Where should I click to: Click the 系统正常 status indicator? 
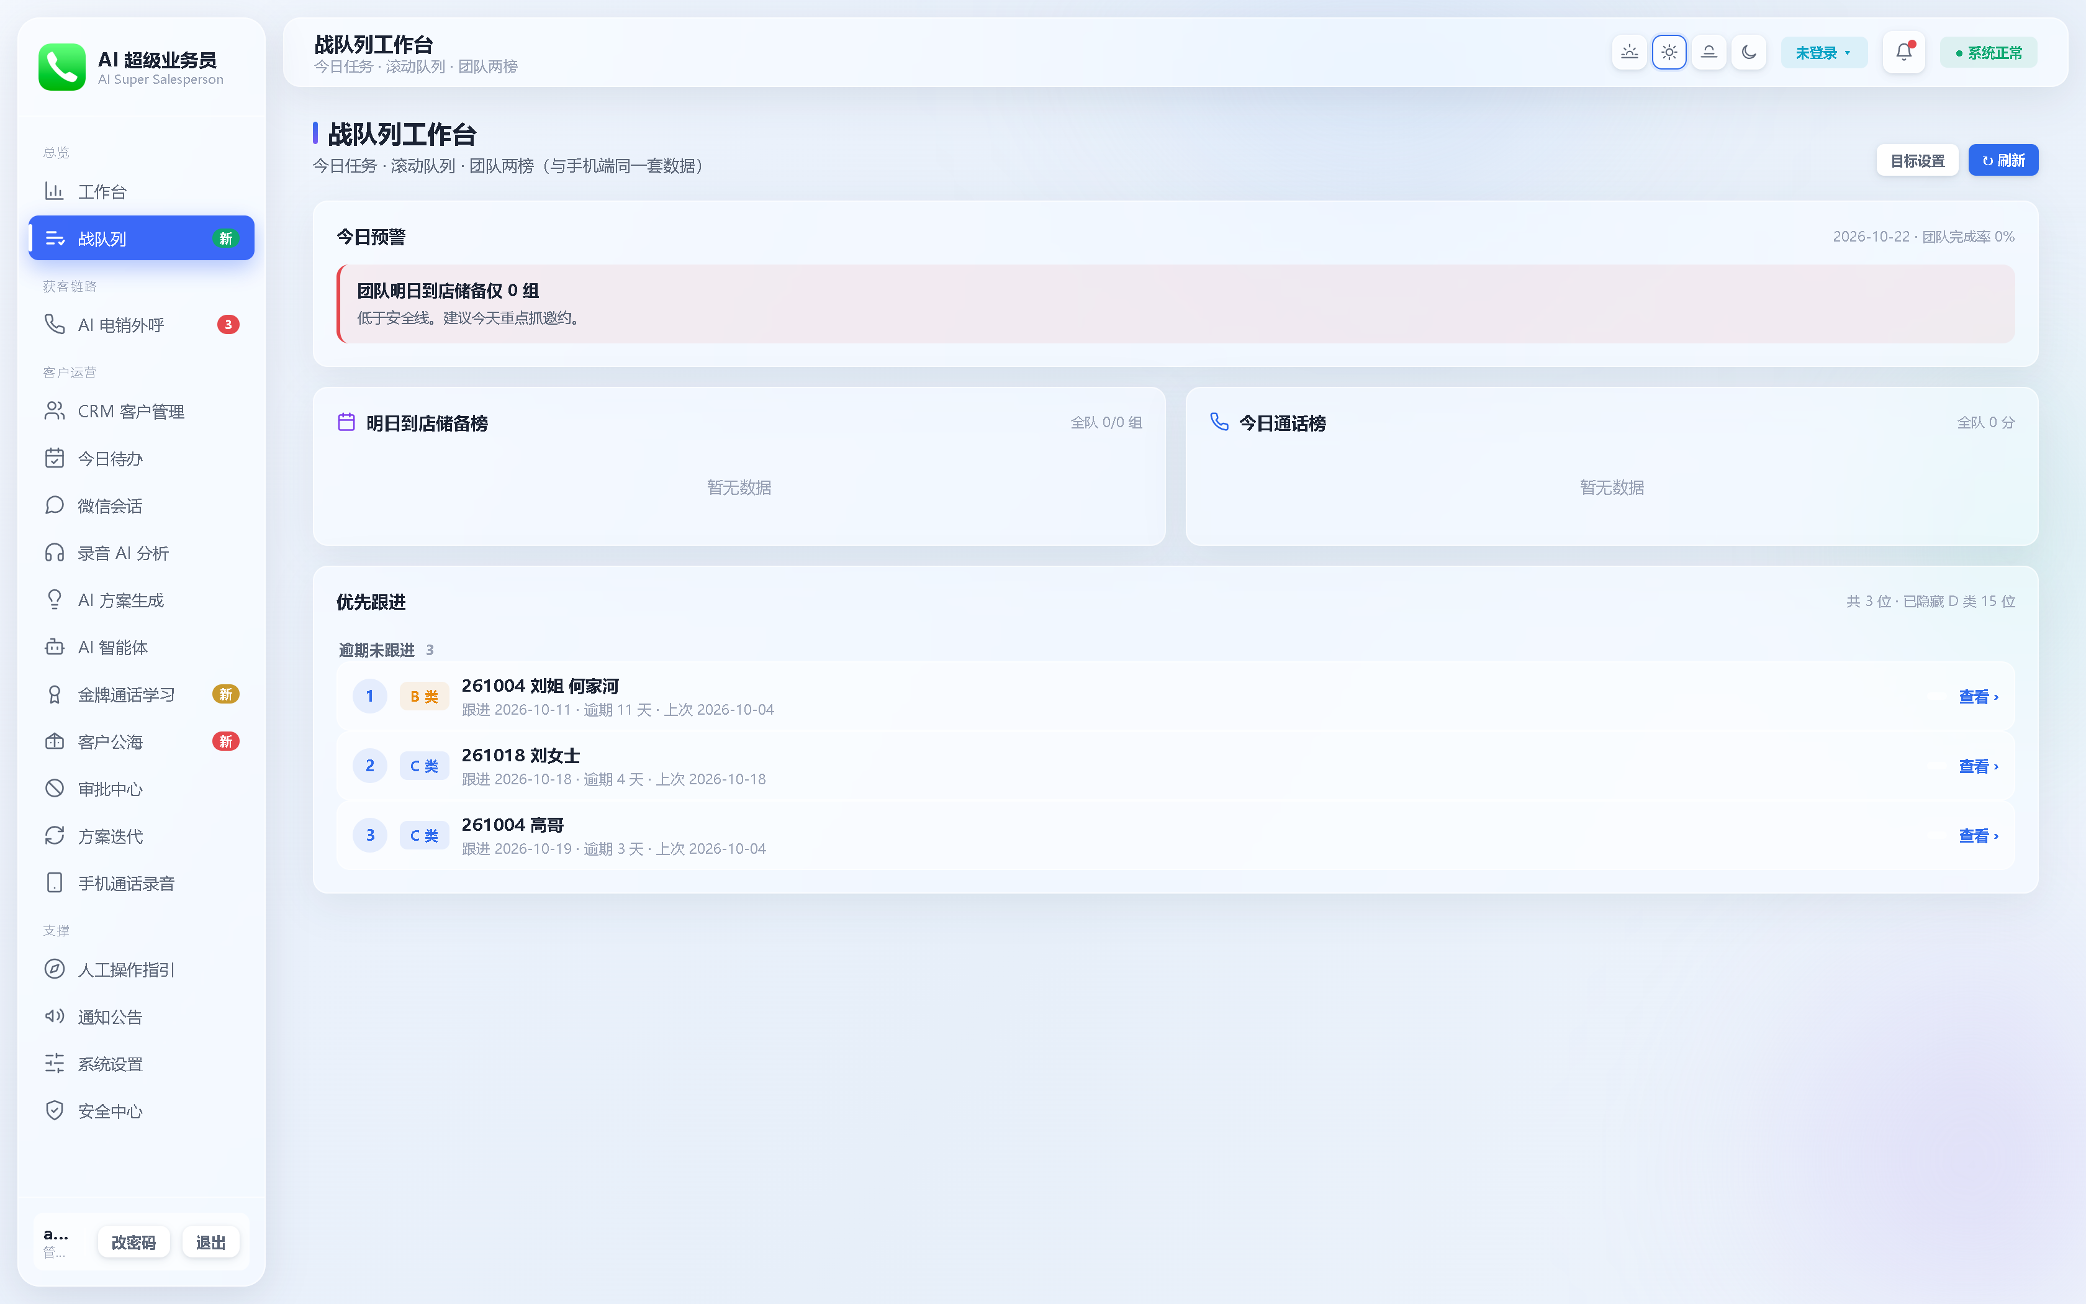1989,53
